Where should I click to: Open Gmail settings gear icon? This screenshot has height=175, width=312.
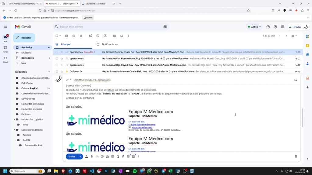coord(275,27)
